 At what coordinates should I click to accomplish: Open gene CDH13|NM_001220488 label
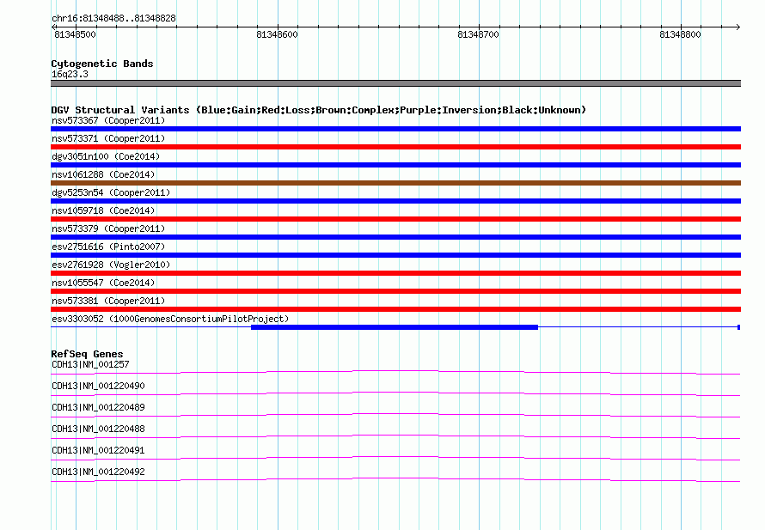[x=98, y=429]
